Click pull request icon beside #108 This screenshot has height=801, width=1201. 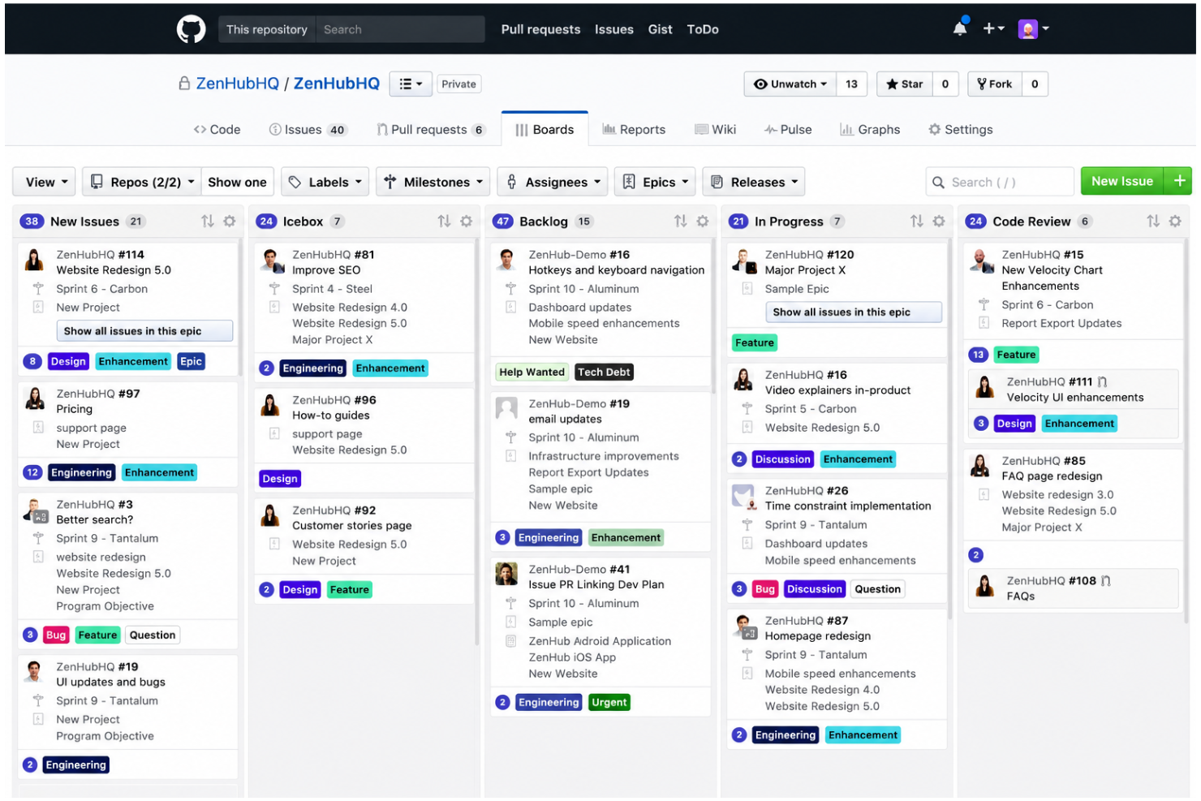coord(1106,580)
